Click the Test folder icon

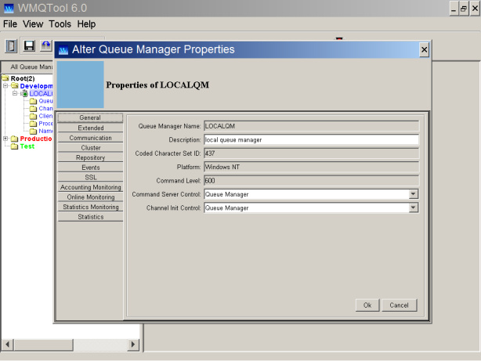[14, 146]
